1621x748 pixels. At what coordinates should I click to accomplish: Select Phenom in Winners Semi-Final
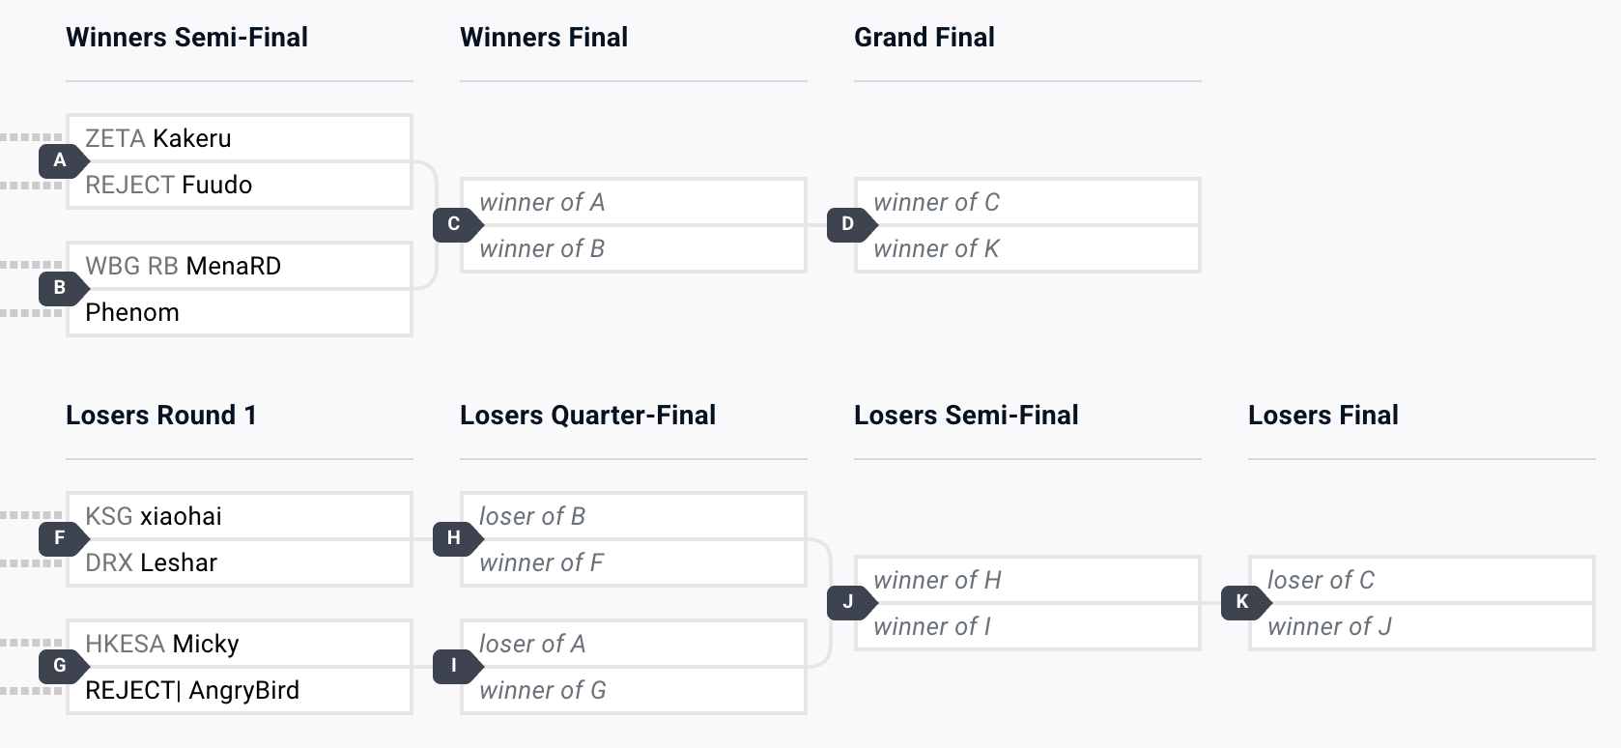click(x=240, y=312)
